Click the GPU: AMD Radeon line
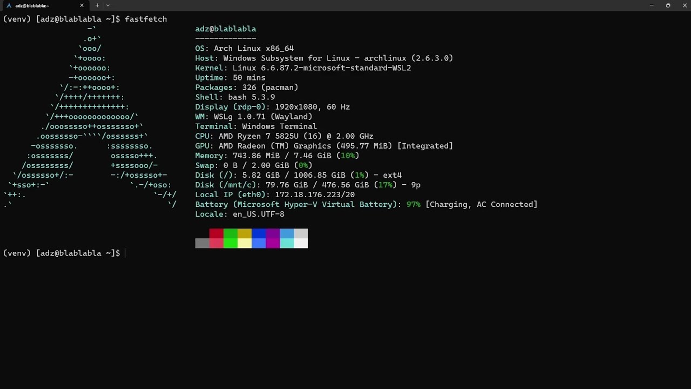Viewport: 691px width, 389px height. click(324, 145)
